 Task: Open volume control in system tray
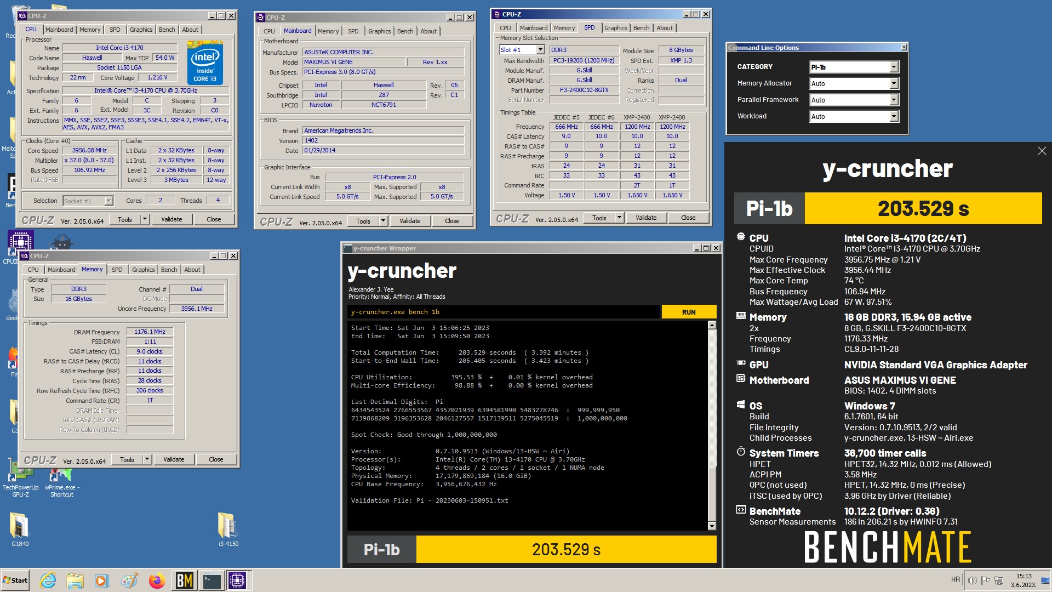(972, 580)
